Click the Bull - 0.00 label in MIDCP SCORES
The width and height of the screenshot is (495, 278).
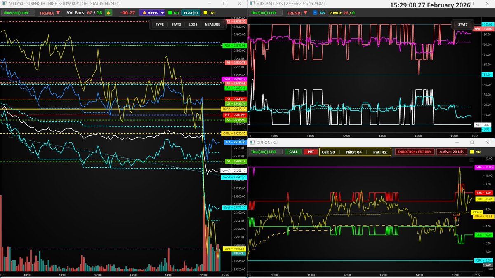pos(482,124)
